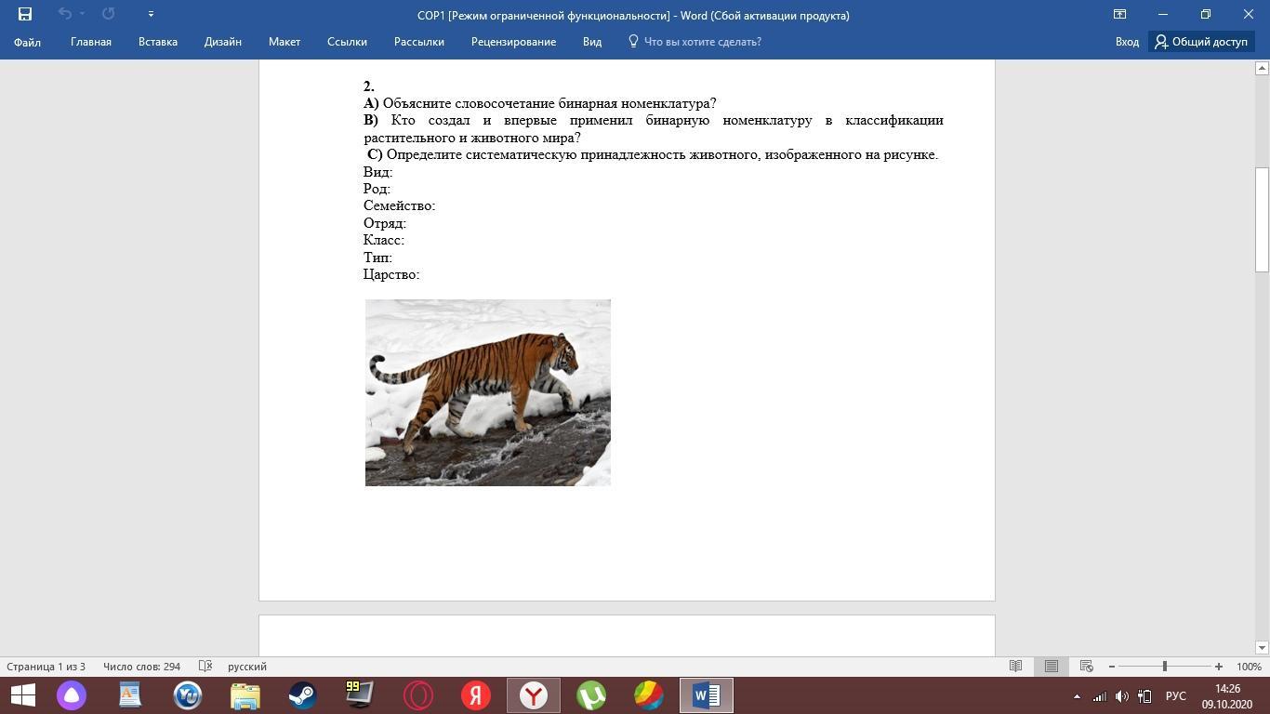The width and height of the screenshot is (1270, 714).
Task: Click 'Страница 1 из 3' in status bar
Action: pyautogui.click(x=46, y=667)
